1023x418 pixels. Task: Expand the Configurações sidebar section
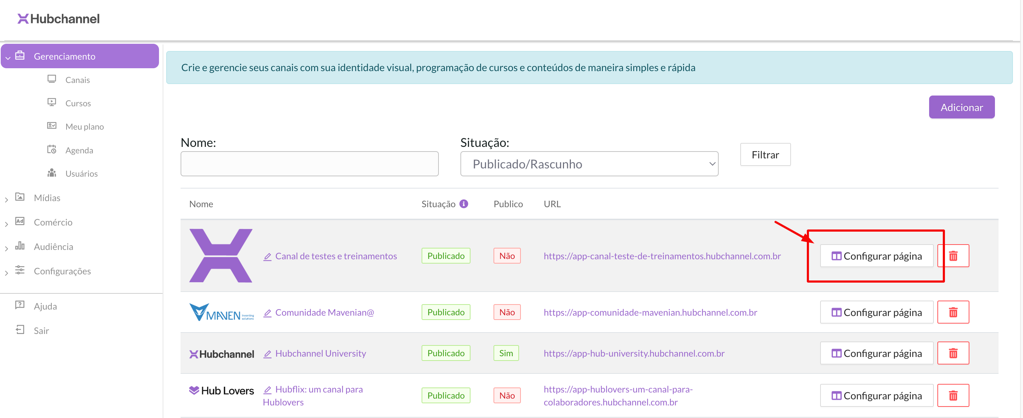point(62,271)
